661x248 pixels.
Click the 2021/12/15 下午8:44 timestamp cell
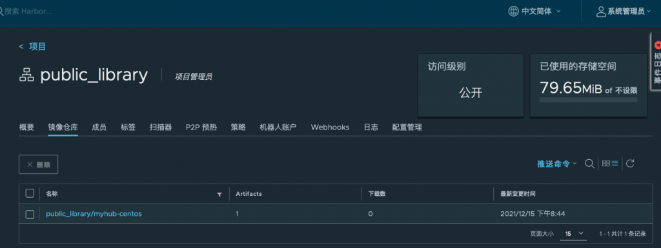click(x=533, y=213)
